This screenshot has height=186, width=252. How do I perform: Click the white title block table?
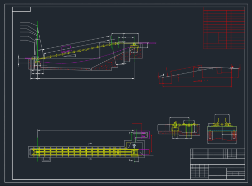tap(218, 164)
